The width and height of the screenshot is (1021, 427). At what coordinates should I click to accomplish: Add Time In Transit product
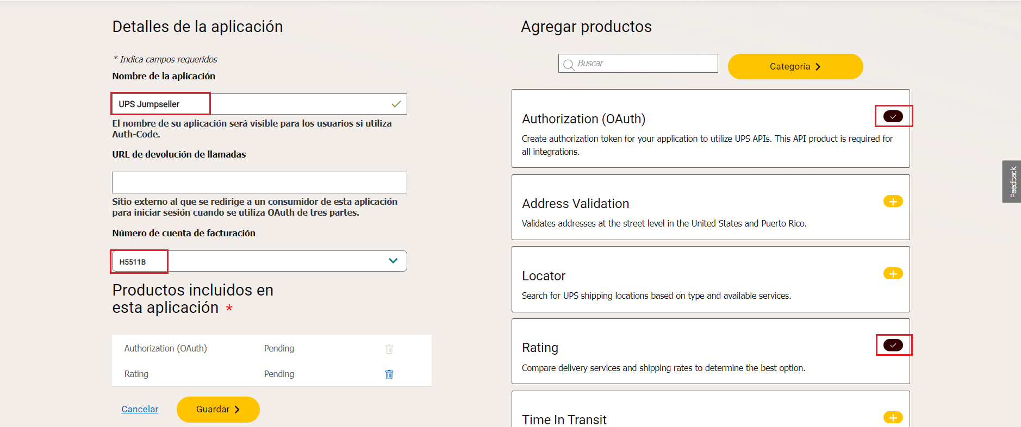coord(893,418)
